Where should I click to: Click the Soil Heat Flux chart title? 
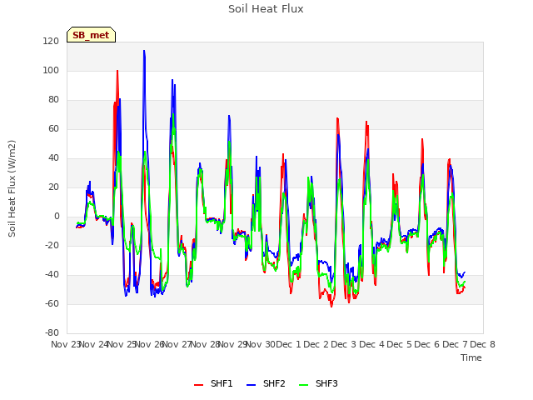click(266, 9)
